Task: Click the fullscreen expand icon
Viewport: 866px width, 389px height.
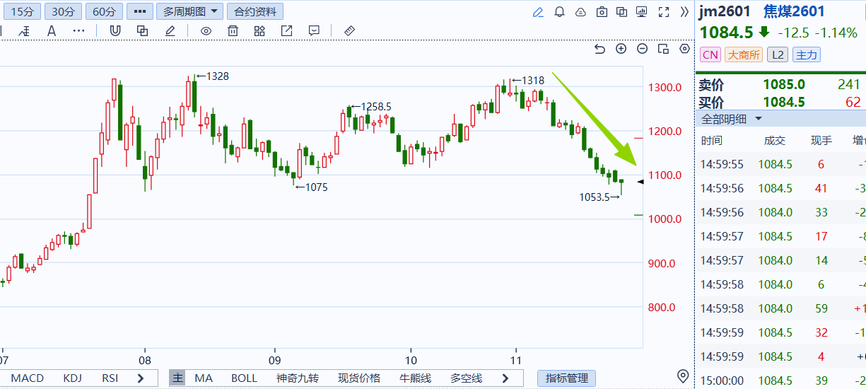Action: coord(663,12)
